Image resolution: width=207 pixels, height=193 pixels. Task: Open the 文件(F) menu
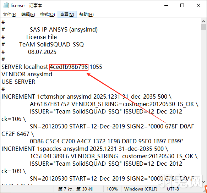coord(10,15)
